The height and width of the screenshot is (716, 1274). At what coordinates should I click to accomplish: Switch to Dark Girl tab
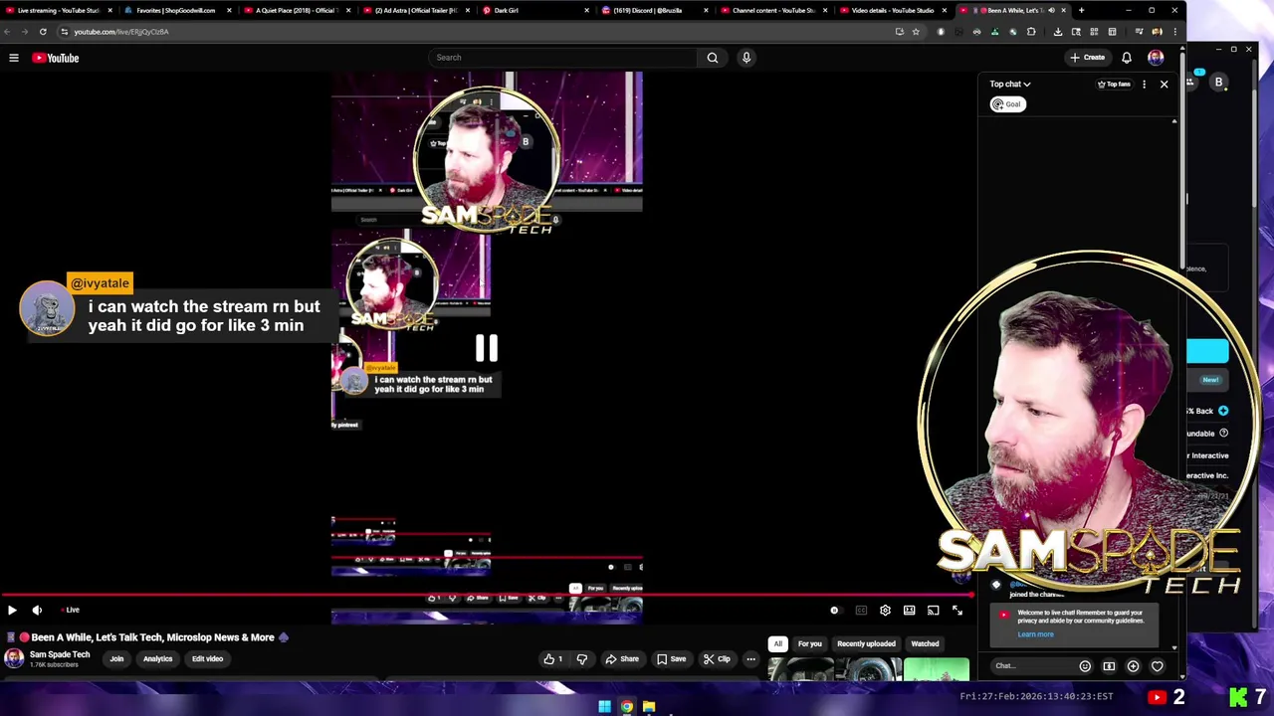(534, 10)
